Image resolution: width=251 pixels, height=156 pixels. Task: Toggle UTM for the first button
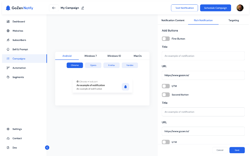click(166, 86)
